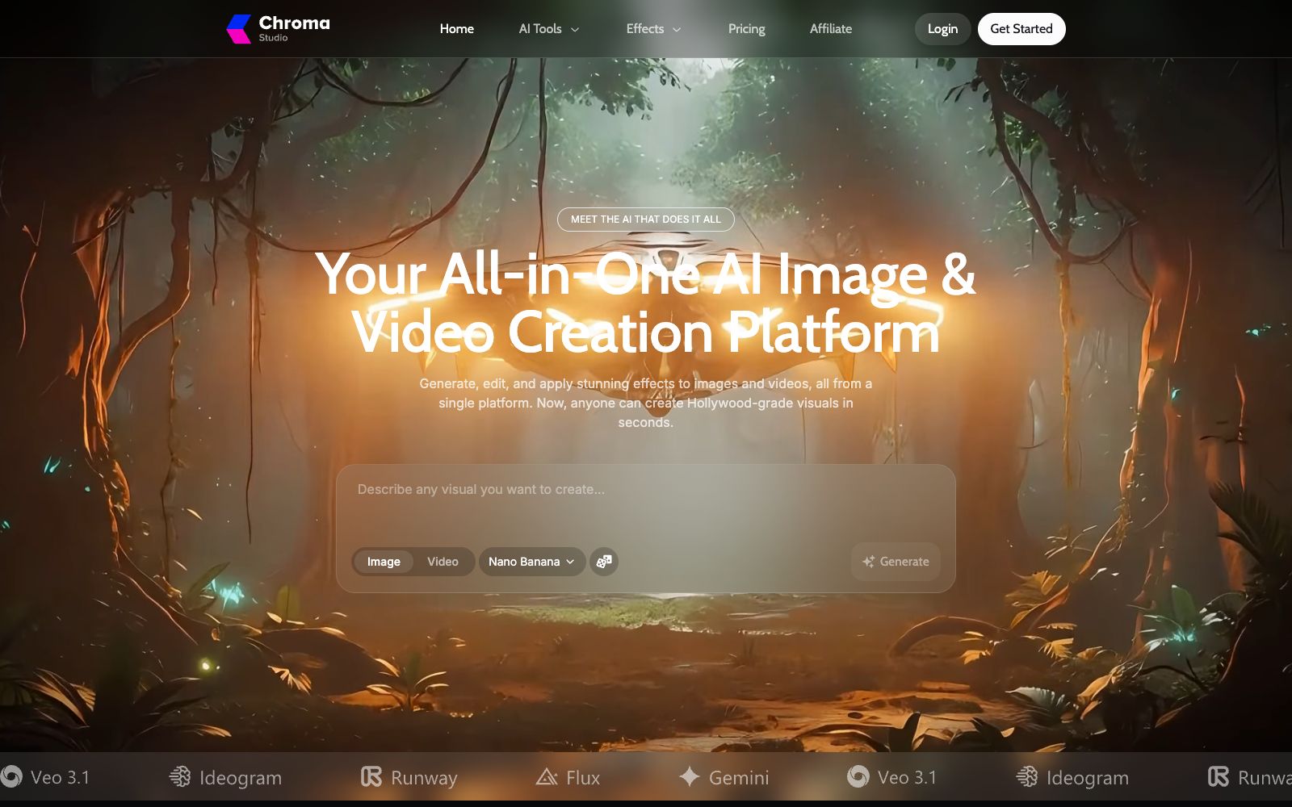
Task: Expand the AI Tools menu
Action: point(549,29)
